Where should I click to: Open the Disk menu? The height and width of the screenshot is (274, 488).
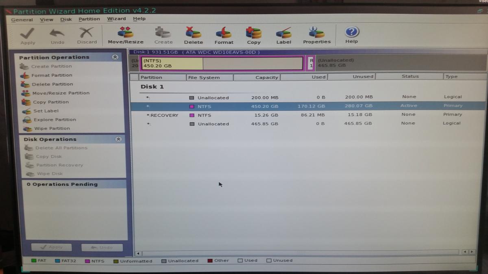click(66, 19)
